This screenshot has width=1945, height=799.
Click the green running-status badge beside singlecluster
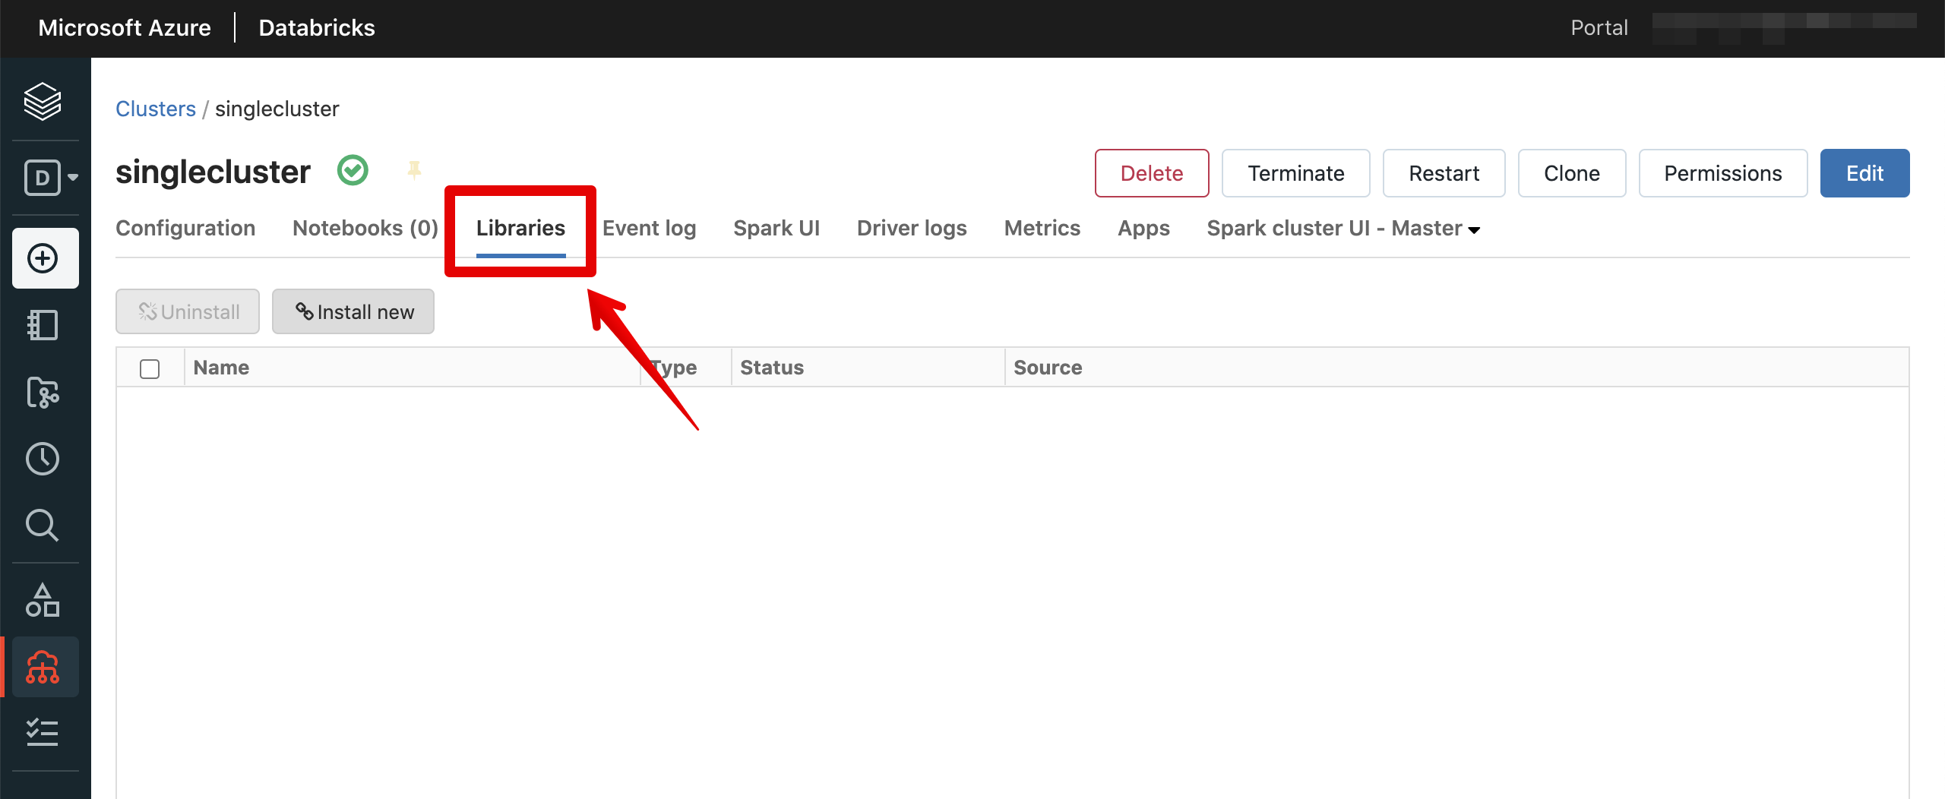click(353, 170)
